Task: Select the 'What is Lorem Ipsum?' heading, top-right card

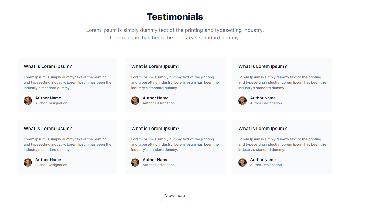Action: point(262,66)
